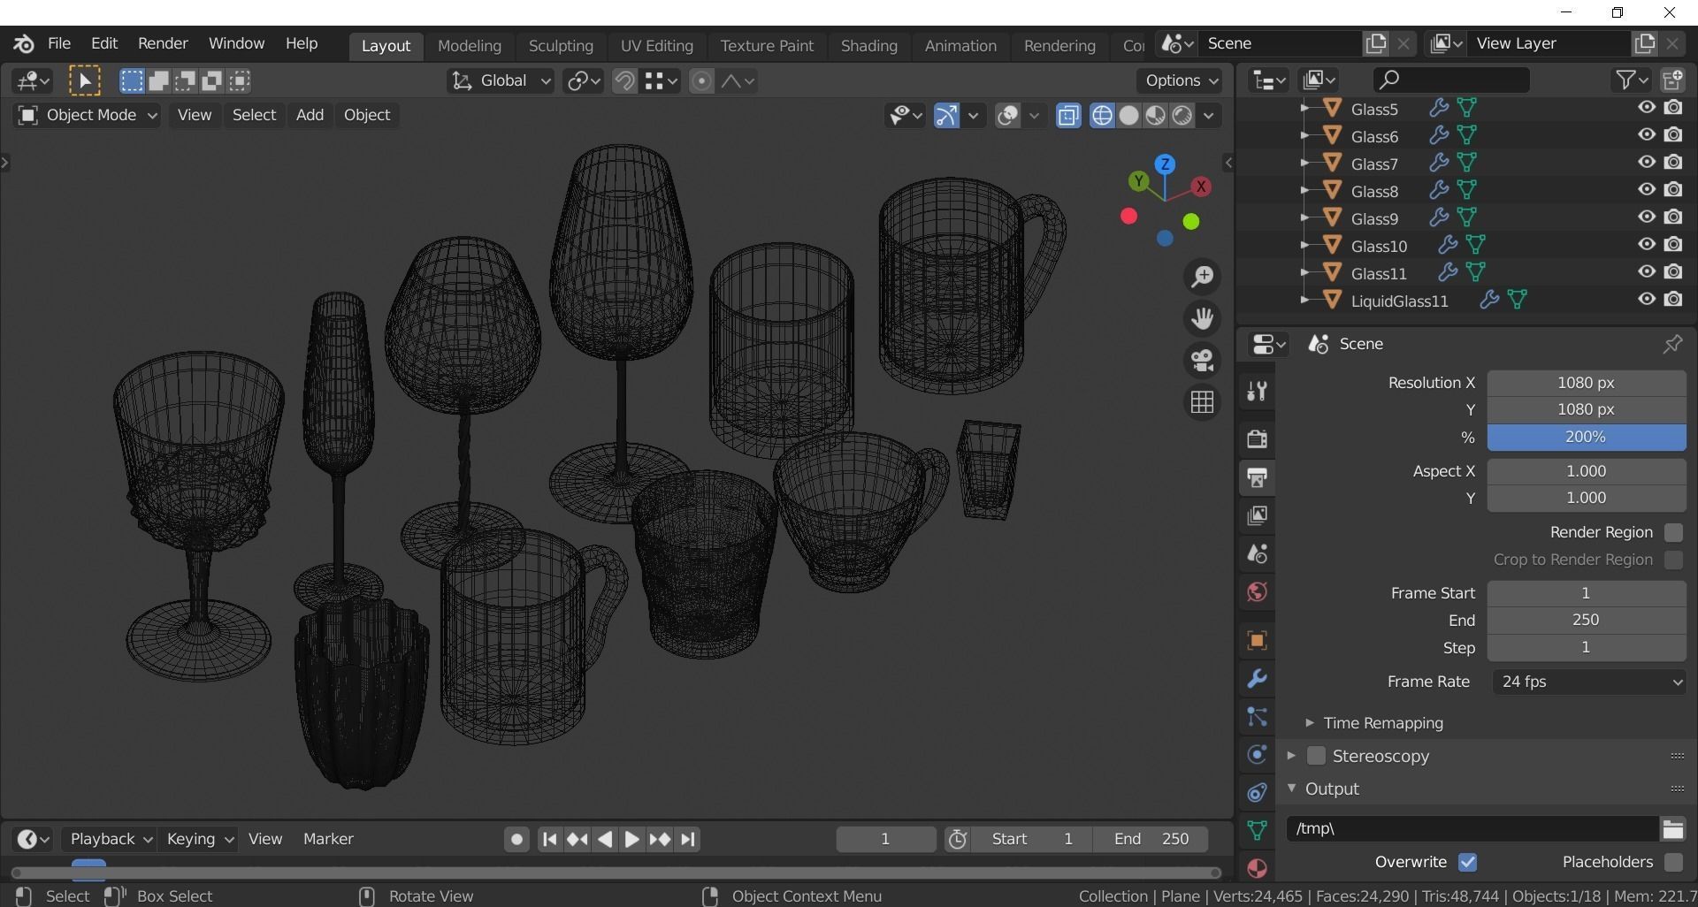Open the Render menu

coord(163,43)
